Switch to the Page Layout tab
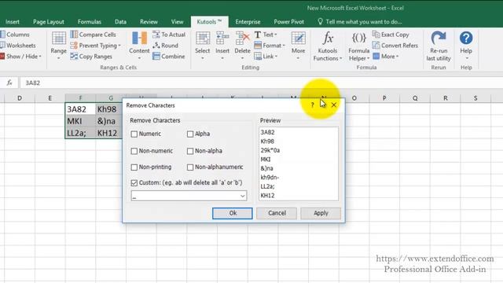Image resolution: width=503 pixels, height=283 pixels. 49,22
